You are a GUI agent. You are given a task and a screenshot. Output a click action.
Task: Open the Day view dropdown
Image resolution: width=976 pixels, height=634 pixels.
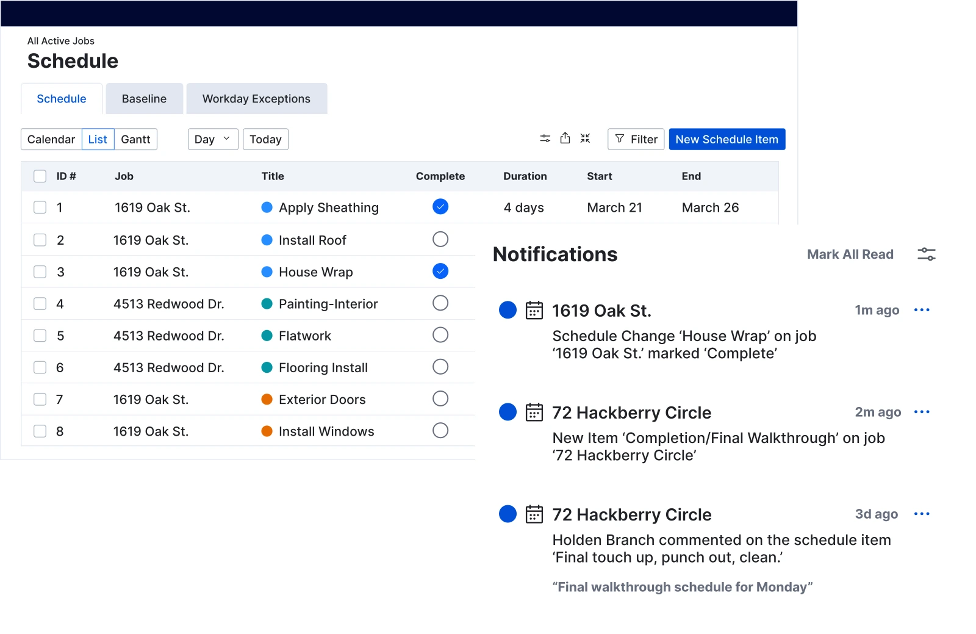pos(213,139)
